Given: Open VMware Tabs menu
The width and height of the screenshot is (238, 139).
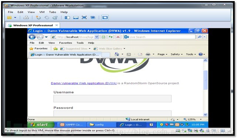Looking at the screenshot, I should (52, 12).
